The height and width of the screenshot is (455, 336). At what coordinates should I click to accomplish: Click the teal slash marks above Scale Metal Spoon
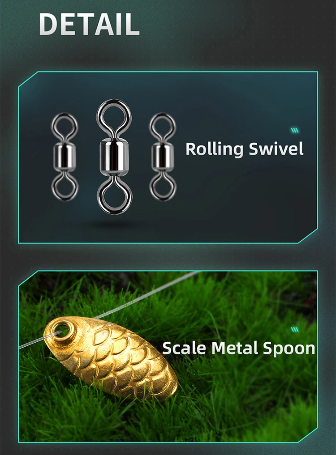tap(295, 329)
